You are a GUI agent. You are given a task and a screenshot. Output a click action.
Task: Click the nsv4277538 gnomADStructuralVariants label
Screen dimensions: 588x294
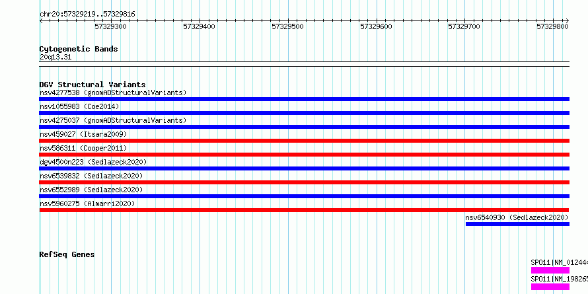click(x=113, y=92)
